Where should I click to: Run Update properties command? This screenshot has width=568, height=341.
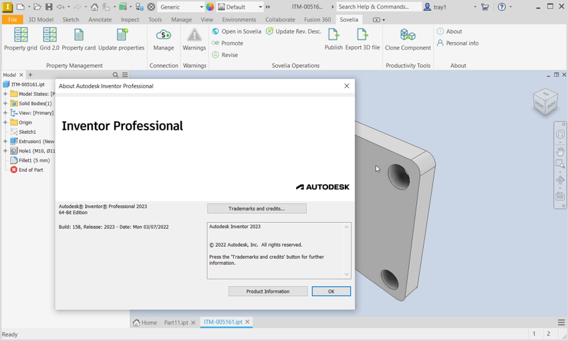[x=122, y=39]
